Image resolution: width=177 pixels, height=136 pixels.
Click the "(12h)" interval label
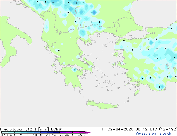point(31,129)
